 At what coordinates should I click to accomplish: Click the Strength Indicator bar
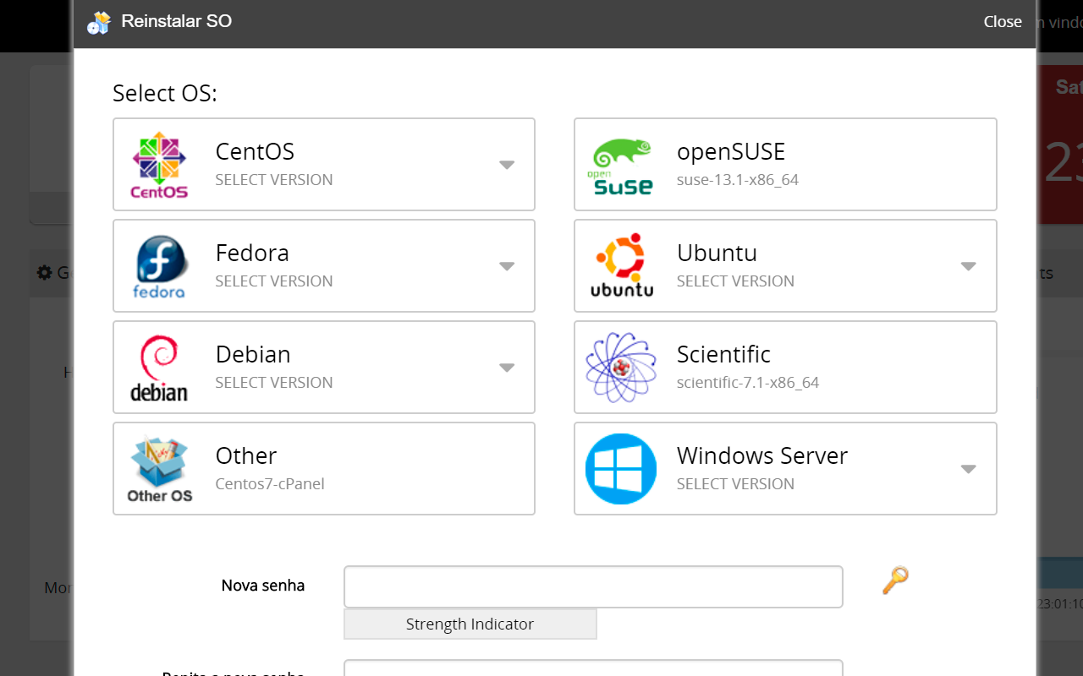pos(470,624)
